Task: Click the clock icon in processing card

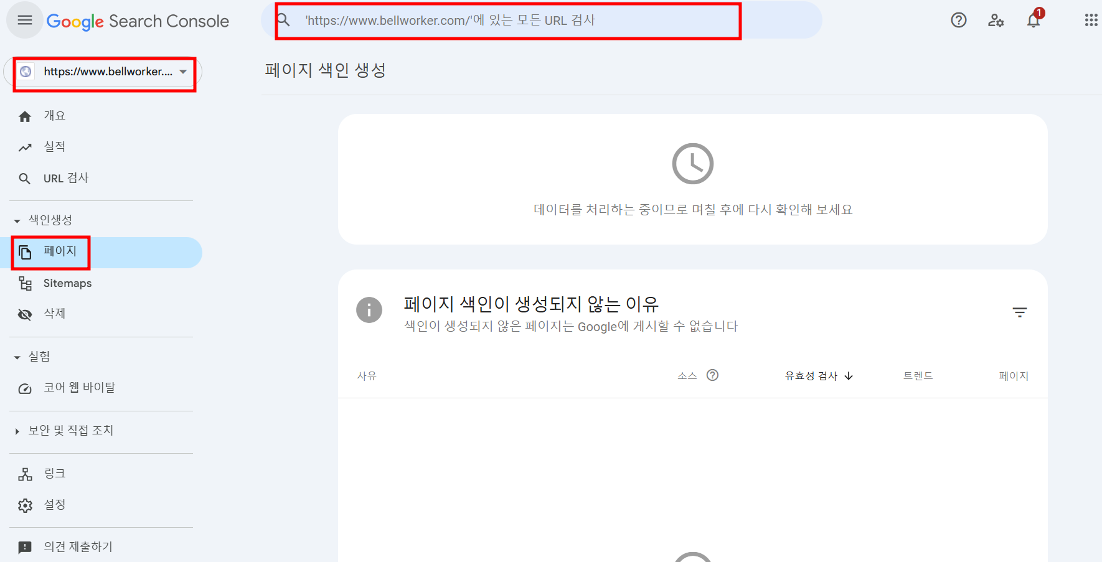Action: [x=693, y=164]
